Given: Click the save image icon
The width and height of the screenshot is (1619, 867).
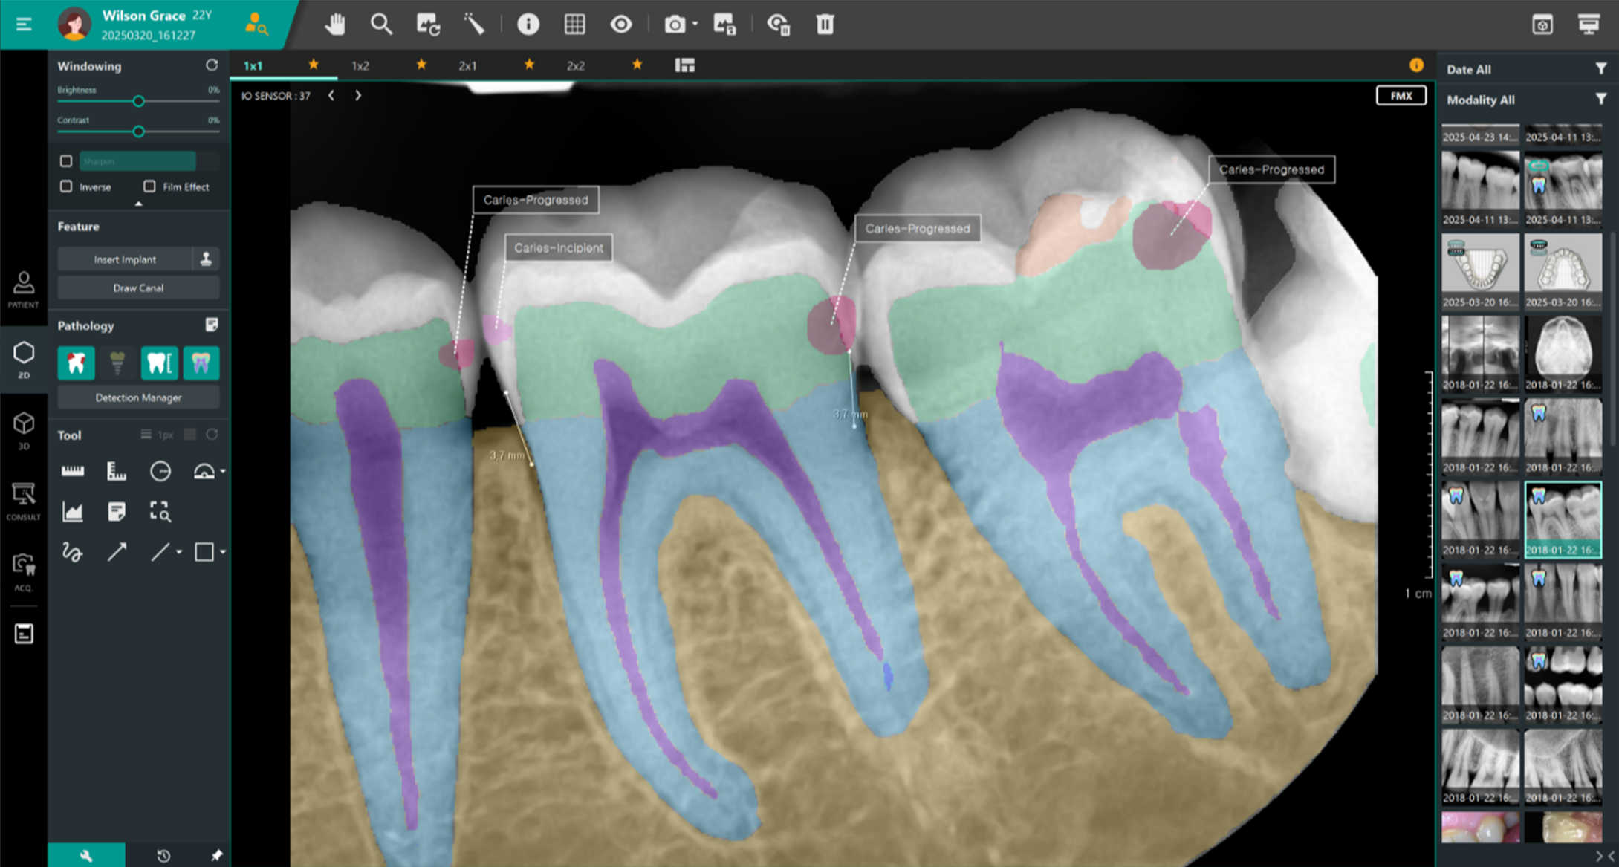Looking at the screenshot, I should 724,25.
